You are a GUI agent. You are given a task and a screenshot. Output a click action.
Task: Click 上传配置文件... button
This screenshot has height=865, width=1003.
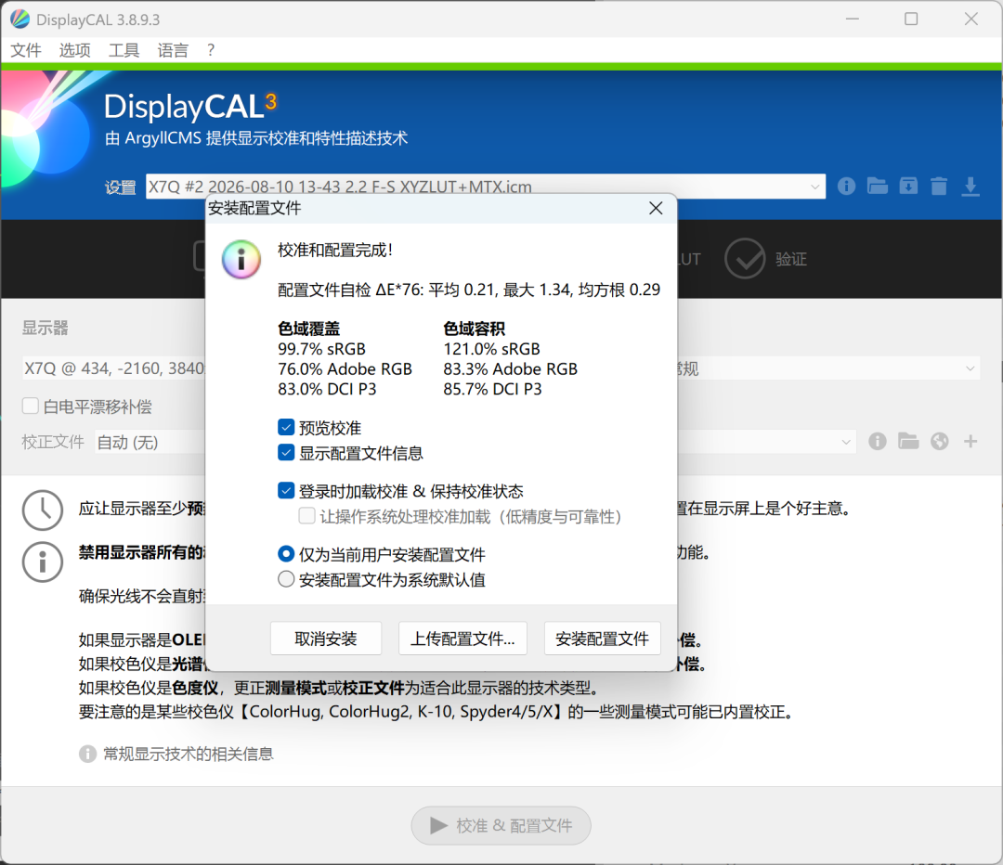tap(462, 638)
